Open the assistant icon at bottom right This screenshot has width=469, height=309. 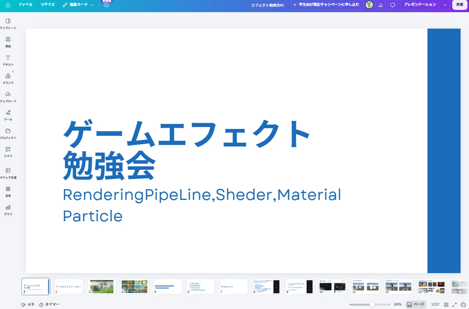463,304
